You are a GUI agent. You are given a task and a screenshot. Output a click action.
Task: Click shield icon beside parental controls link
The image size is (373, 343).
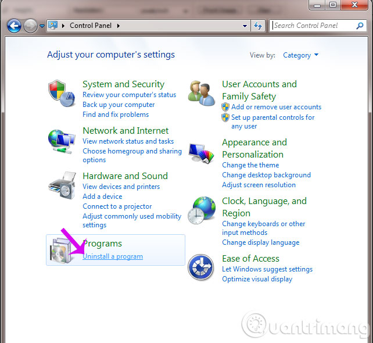225,117
